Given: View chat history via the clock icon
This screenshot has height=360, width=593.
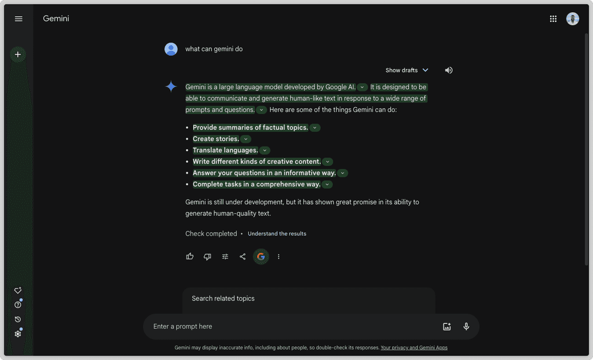Looking at the screenshot, I should (17, 319).
